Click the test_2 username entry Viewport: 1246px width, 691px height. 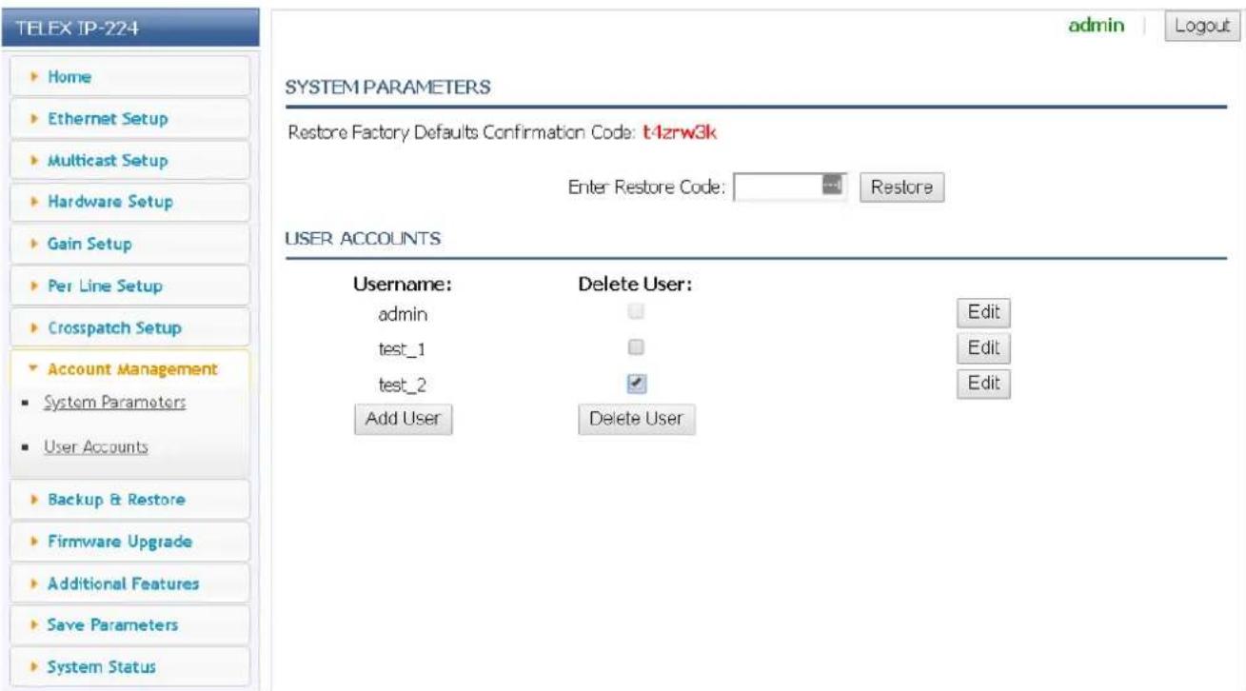coord(401,385)
